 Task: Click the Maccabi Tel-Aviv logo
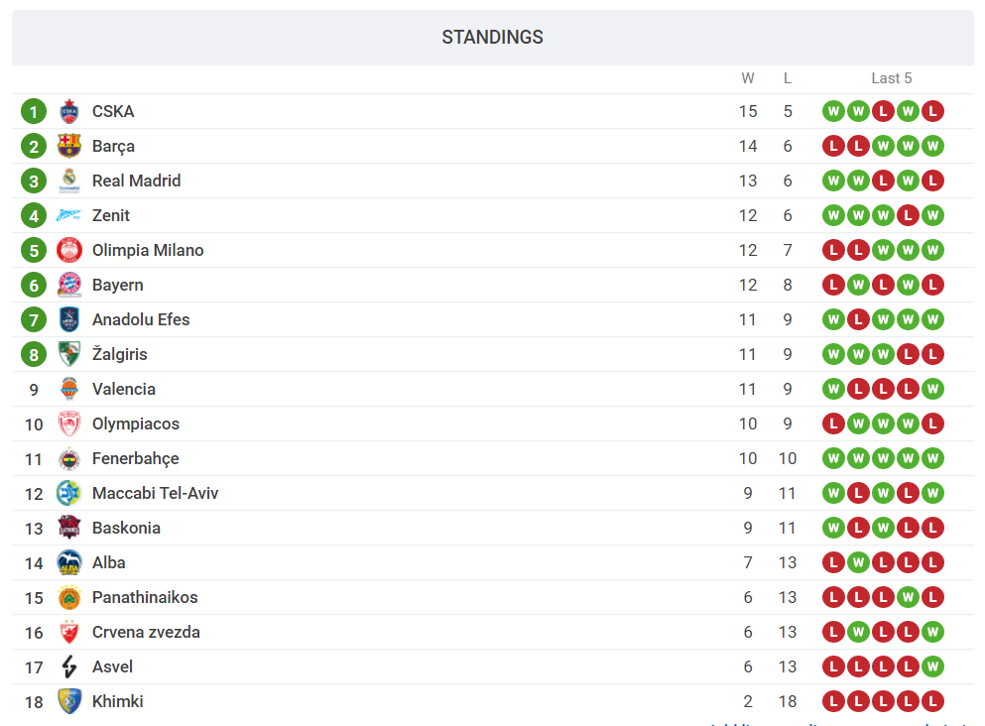[x=68, y=493]
